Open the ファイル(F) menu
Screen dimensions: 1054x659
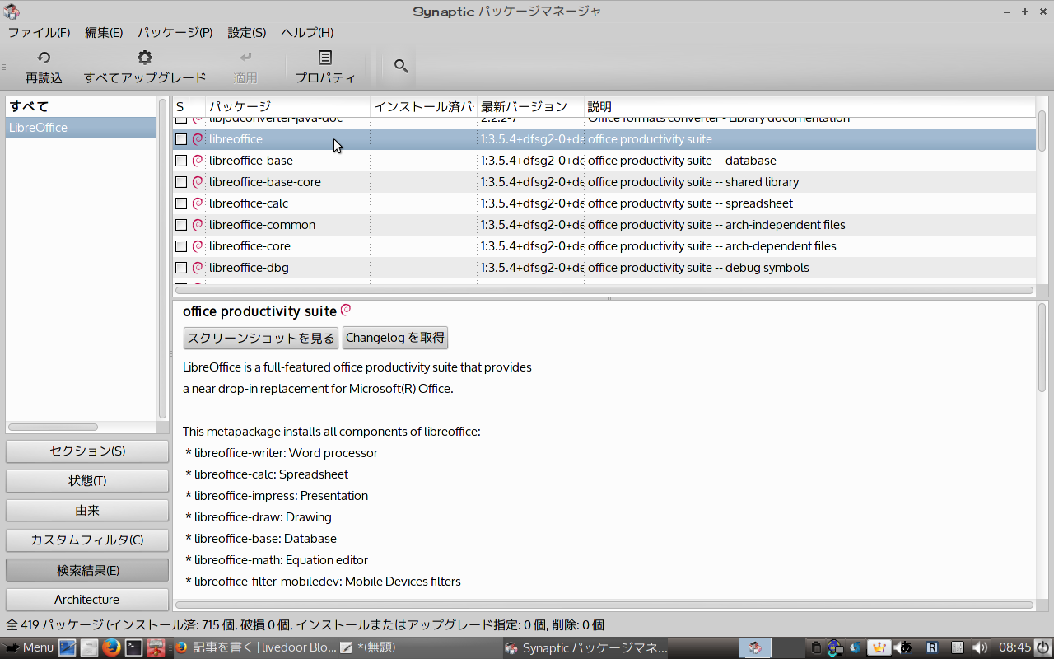coord(39,32)
